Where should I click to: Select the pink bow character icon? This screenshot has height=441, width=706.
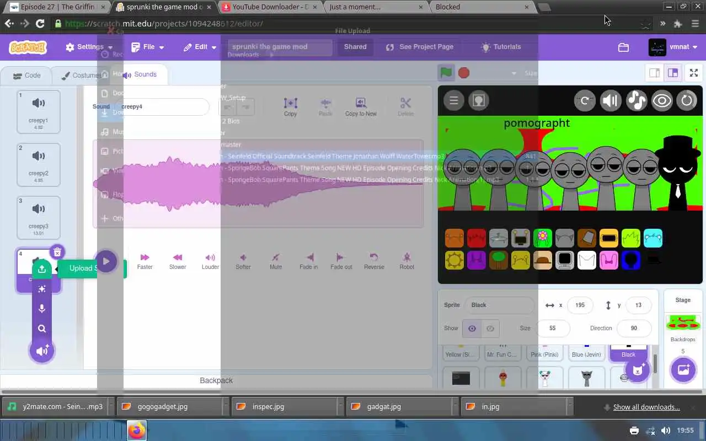point(609,260)
